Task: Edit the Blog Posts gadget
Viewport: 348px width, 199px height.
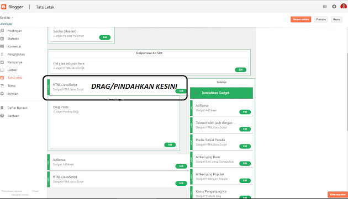Action: pyautogui.click(x=170, y=145)
